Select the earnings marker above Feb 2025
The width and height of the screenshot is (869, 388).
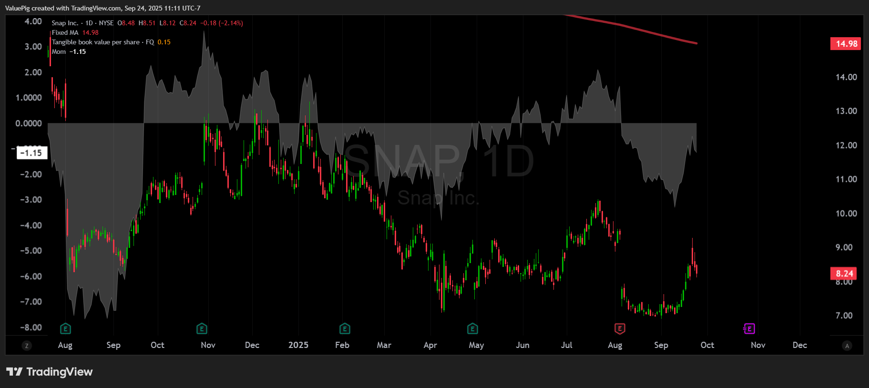tap(345, 328)
